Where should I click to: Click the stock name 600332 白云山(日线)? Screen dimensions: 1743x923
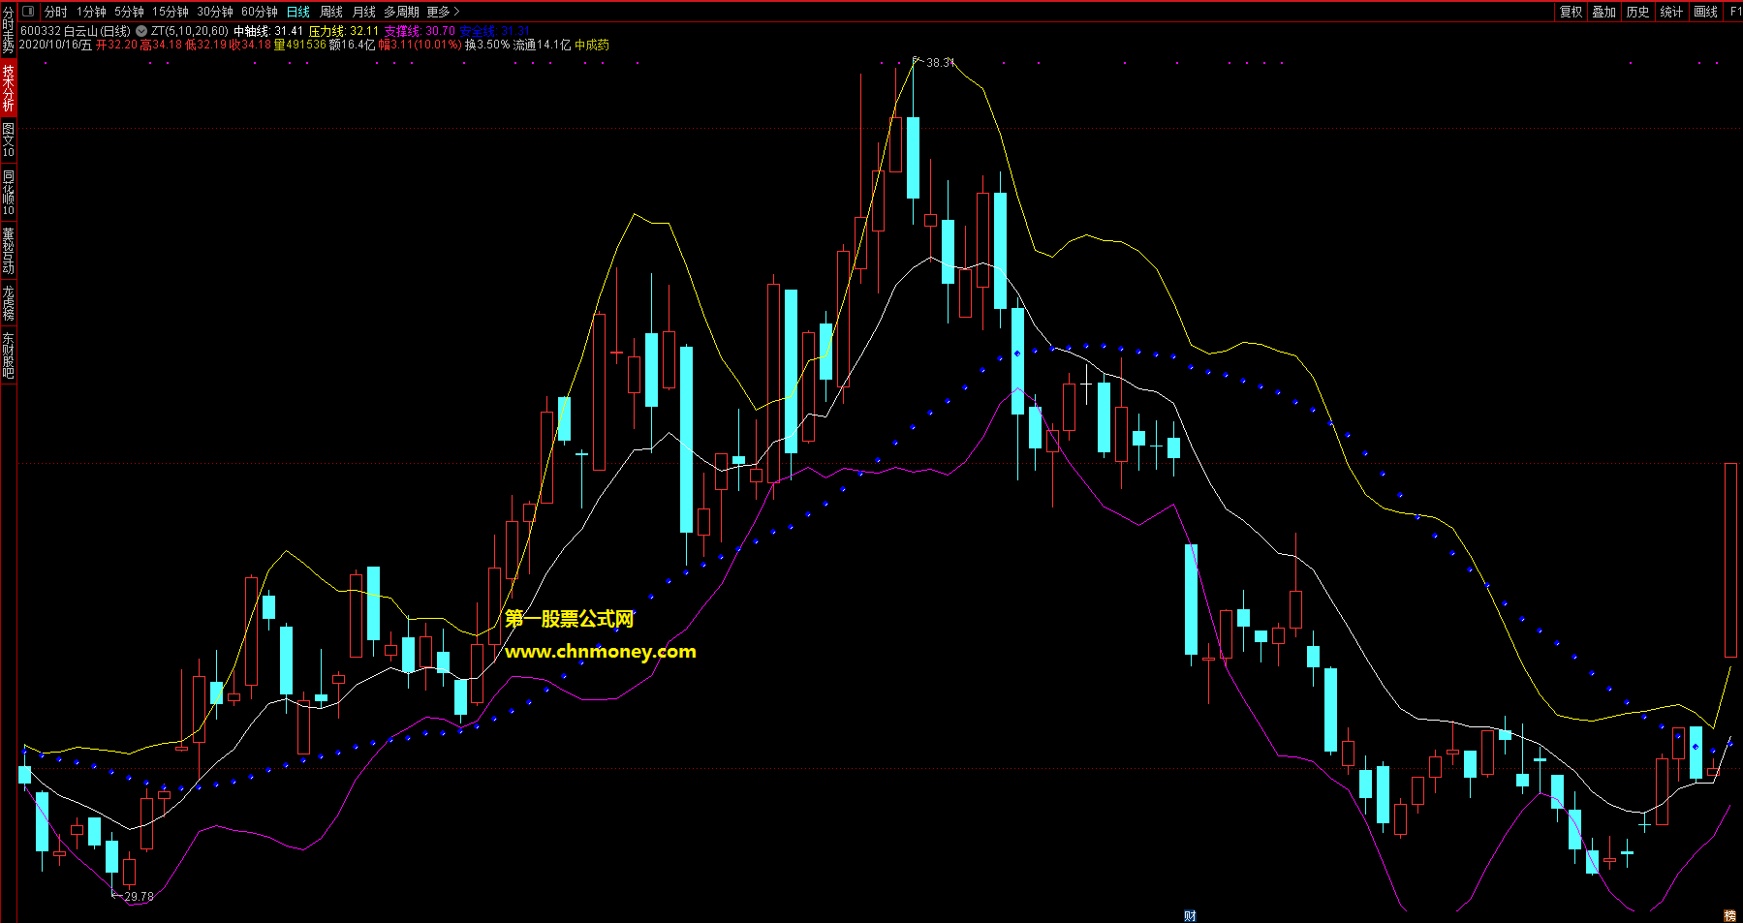(76, 31)
